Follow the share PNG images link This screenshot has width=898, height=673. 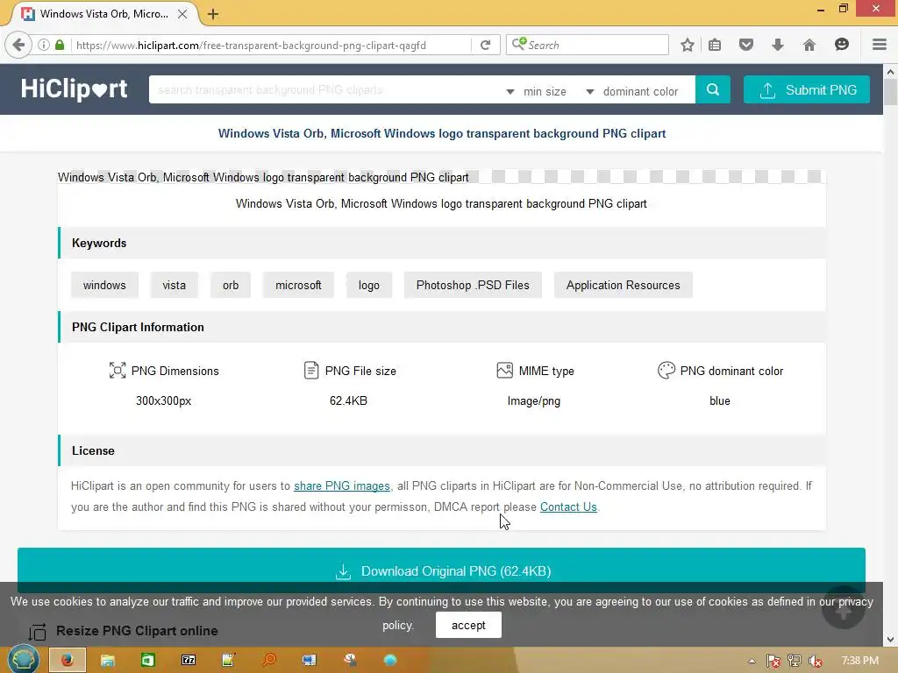pos(342,485)
